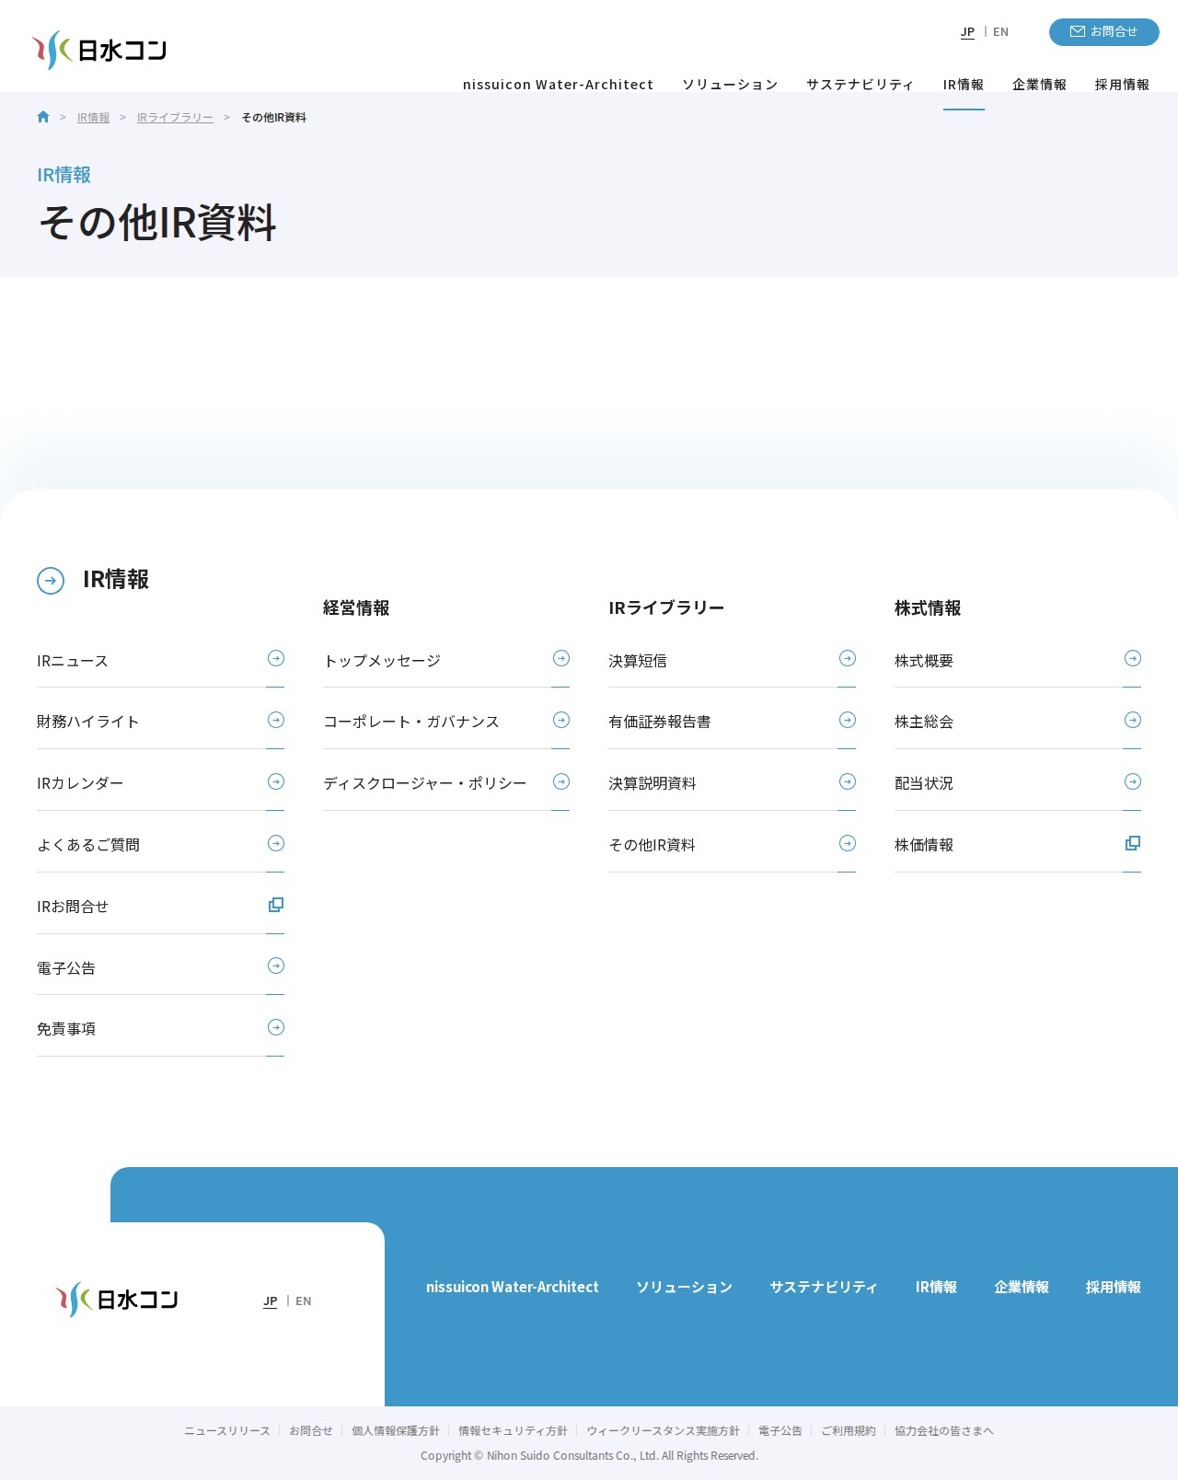The image size is (1178, 1480).
Task: Click the 決算短信 link text
Action: [638, 661]
